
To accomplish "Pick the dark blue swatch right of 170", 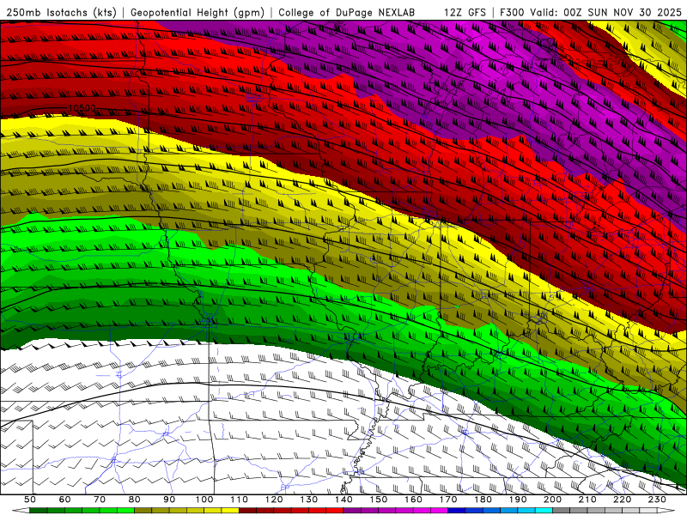I will click(x=457, y=511).
